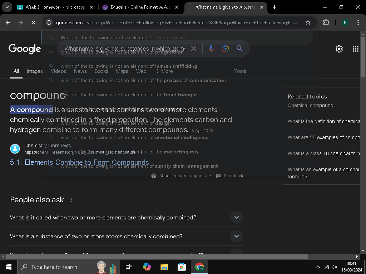Expand 'two or more elements are chemically combined' question
The width and height of the screenshot is (366, 274).
127,217
